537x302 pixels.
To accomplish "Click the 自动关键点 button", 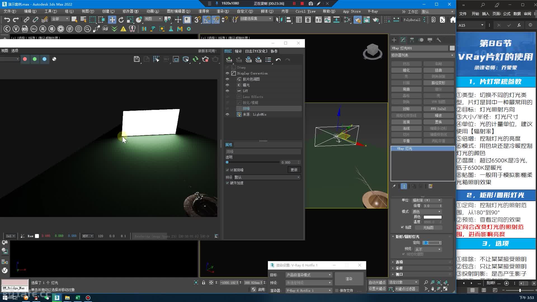I will pos(377,282).
